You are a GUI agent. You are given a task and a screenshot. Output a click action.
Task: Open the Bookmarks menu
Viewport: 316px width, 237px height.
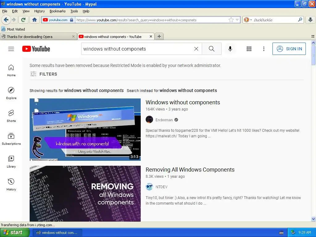(57, 11)
